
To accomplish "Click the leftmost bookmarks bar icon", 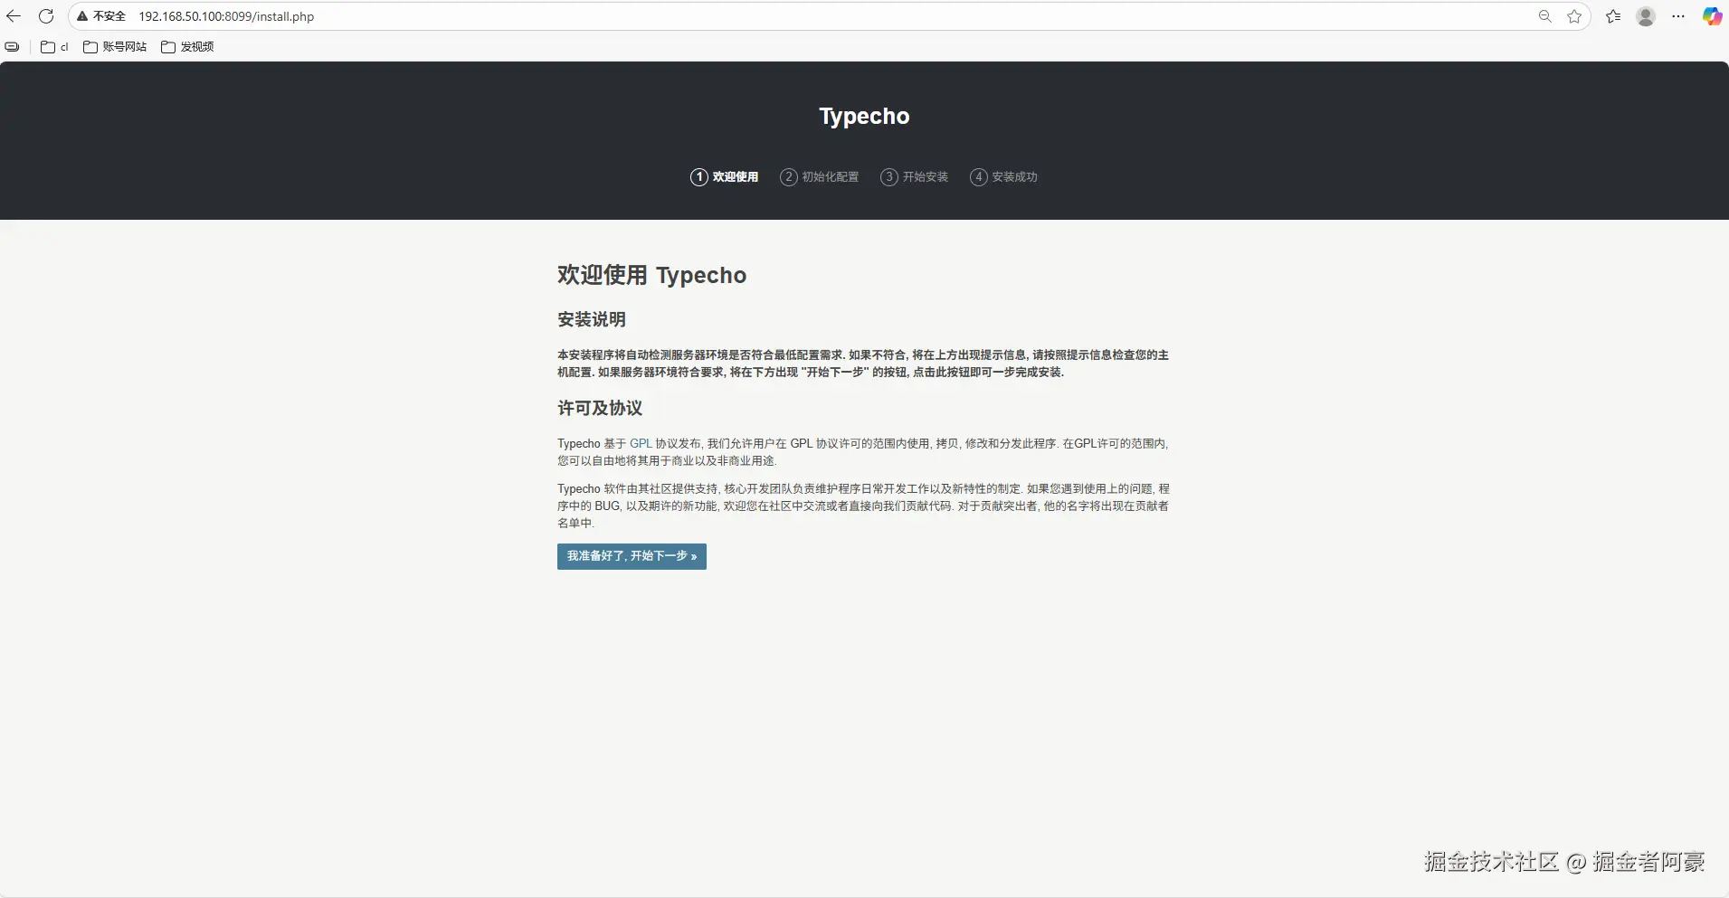I will 12,47.
